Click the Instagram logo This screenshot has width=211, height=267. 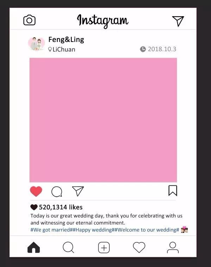coord(103,21)
